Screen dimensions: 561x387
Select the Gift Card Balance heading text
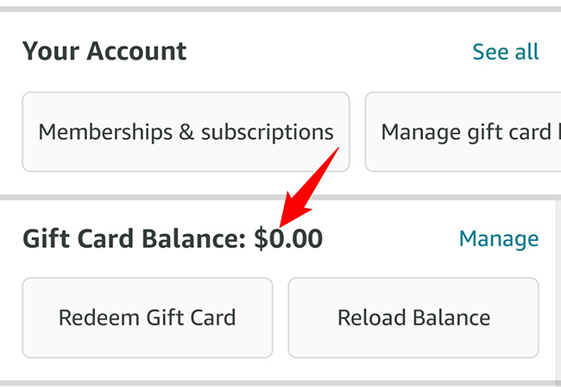pos(134,238)
